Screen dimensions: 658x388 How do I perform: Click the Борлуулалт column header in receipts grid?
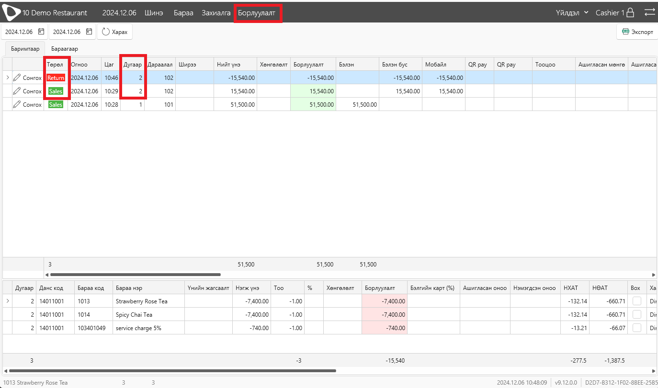click(x=308, y=64)
